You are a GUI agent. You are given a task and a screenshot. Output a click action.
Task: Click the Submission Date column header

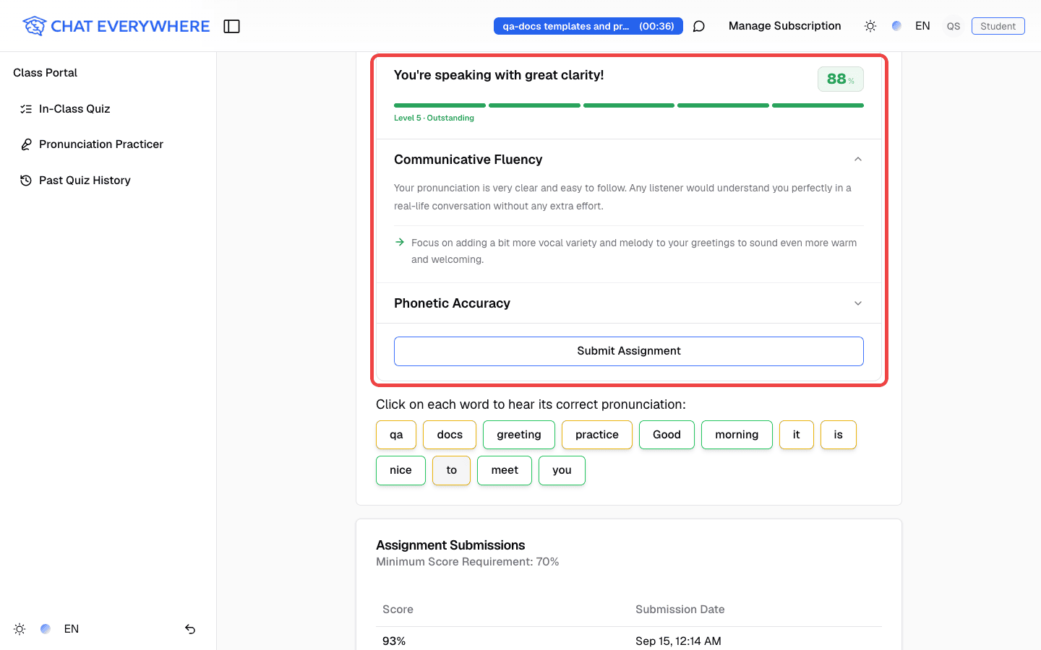[680, 610]
